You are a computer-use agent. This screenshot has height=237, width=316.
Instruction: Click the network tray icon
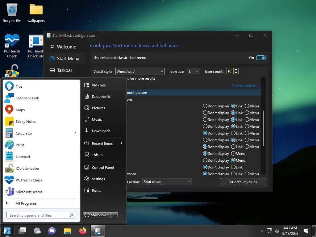click(x=269, y=231)
